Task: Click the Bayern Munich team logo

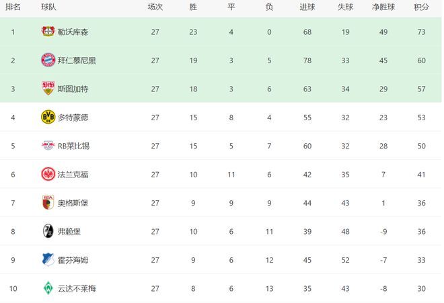Action: (48, 60)
